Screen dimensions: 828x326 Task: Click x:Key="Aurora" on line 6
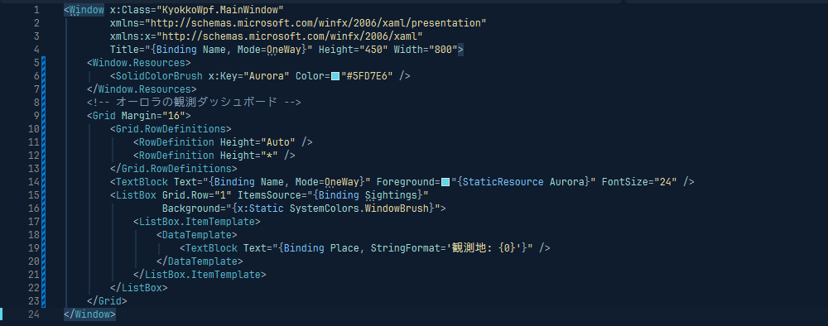(249, 76)
